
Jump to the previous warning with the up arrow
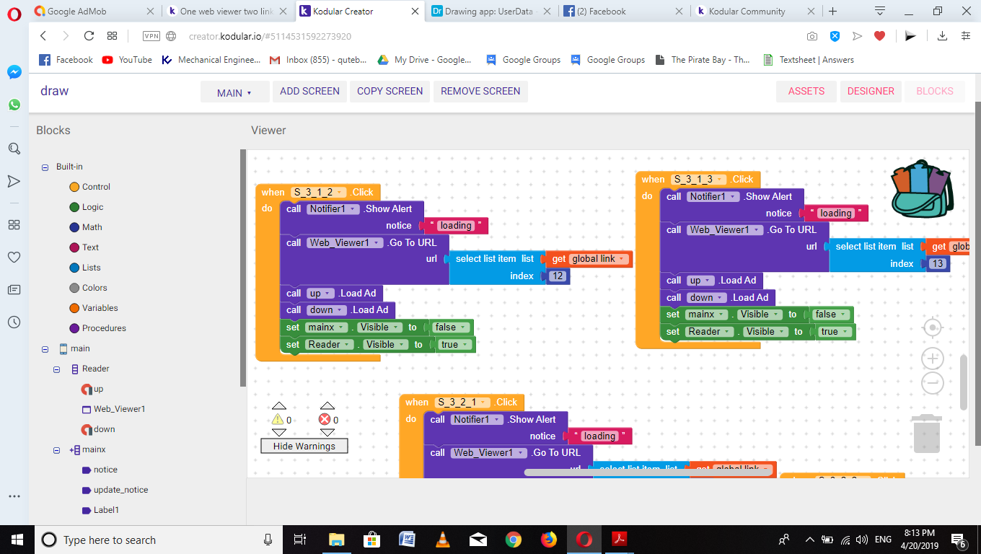(279, 406)
